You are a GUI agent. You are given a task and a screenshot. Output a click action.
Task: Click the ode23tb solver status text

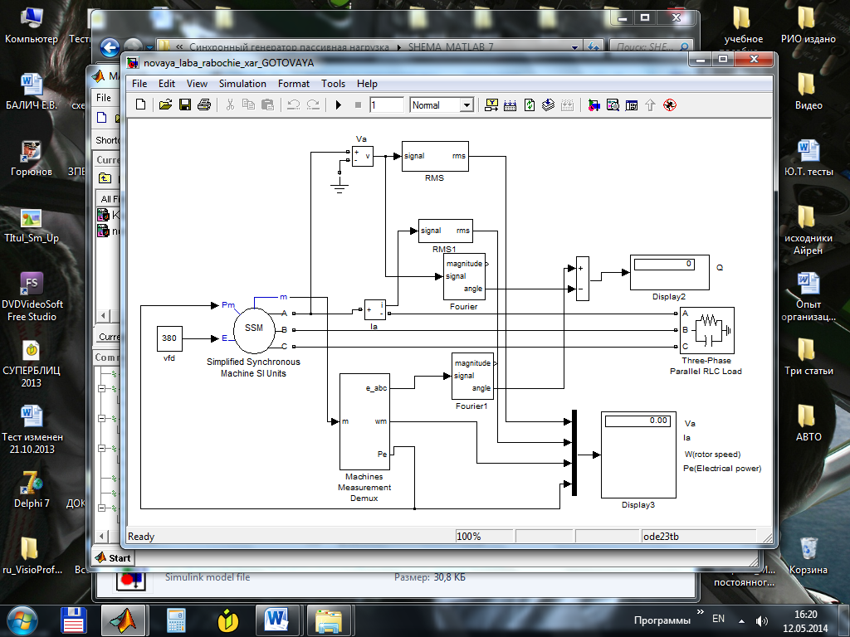click(660, 537)
